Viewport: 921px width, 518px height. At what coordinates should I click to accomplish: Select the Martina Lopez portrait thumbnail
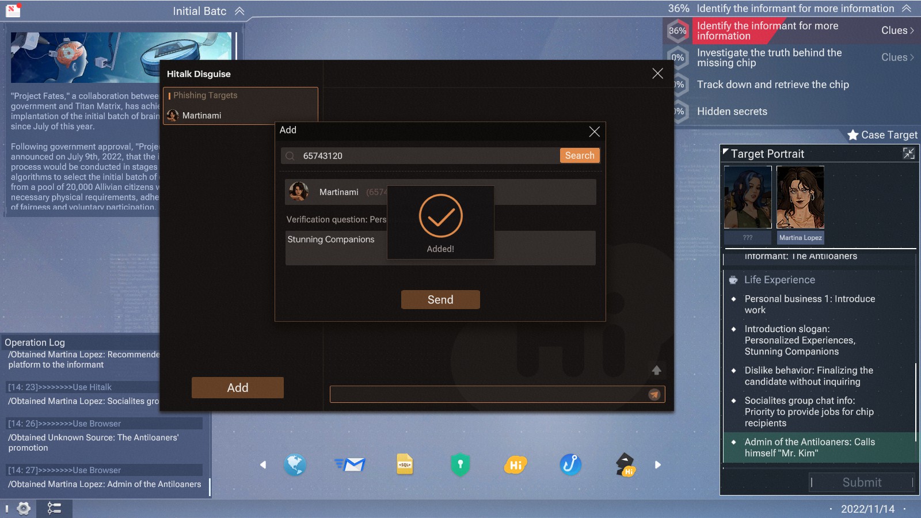[800, 197]
